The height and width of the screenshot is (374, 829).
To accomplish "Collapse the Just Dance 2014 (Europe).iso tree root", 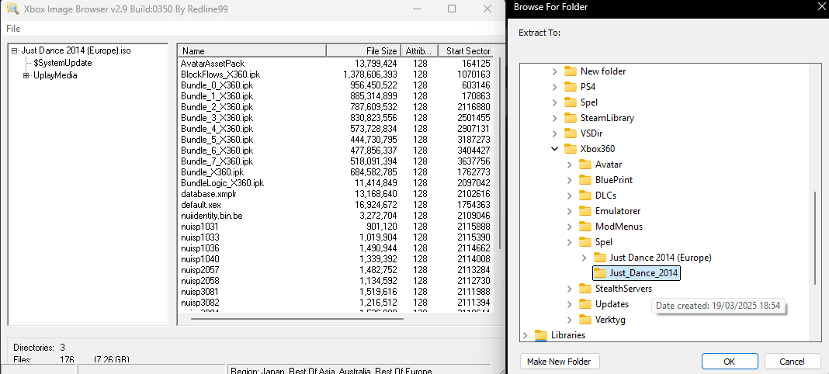I will coord(14,50).
